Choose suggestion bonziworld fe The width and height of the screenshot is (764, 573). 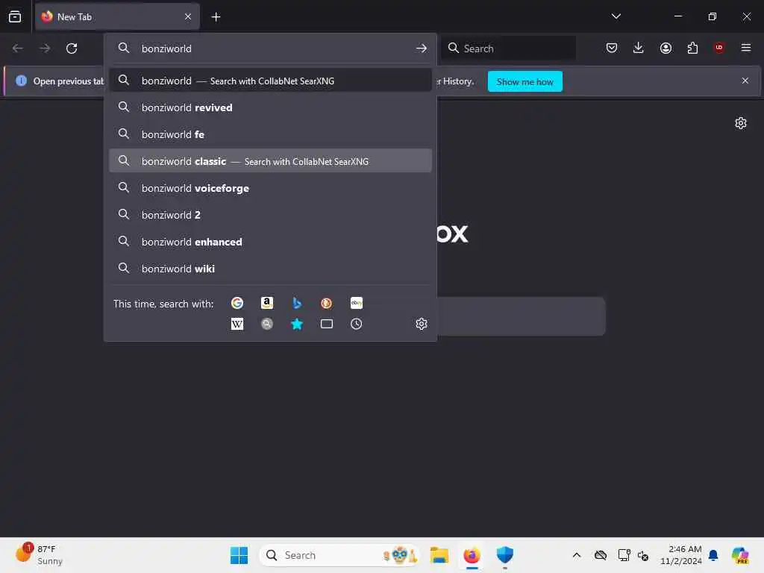pos(270,134)
